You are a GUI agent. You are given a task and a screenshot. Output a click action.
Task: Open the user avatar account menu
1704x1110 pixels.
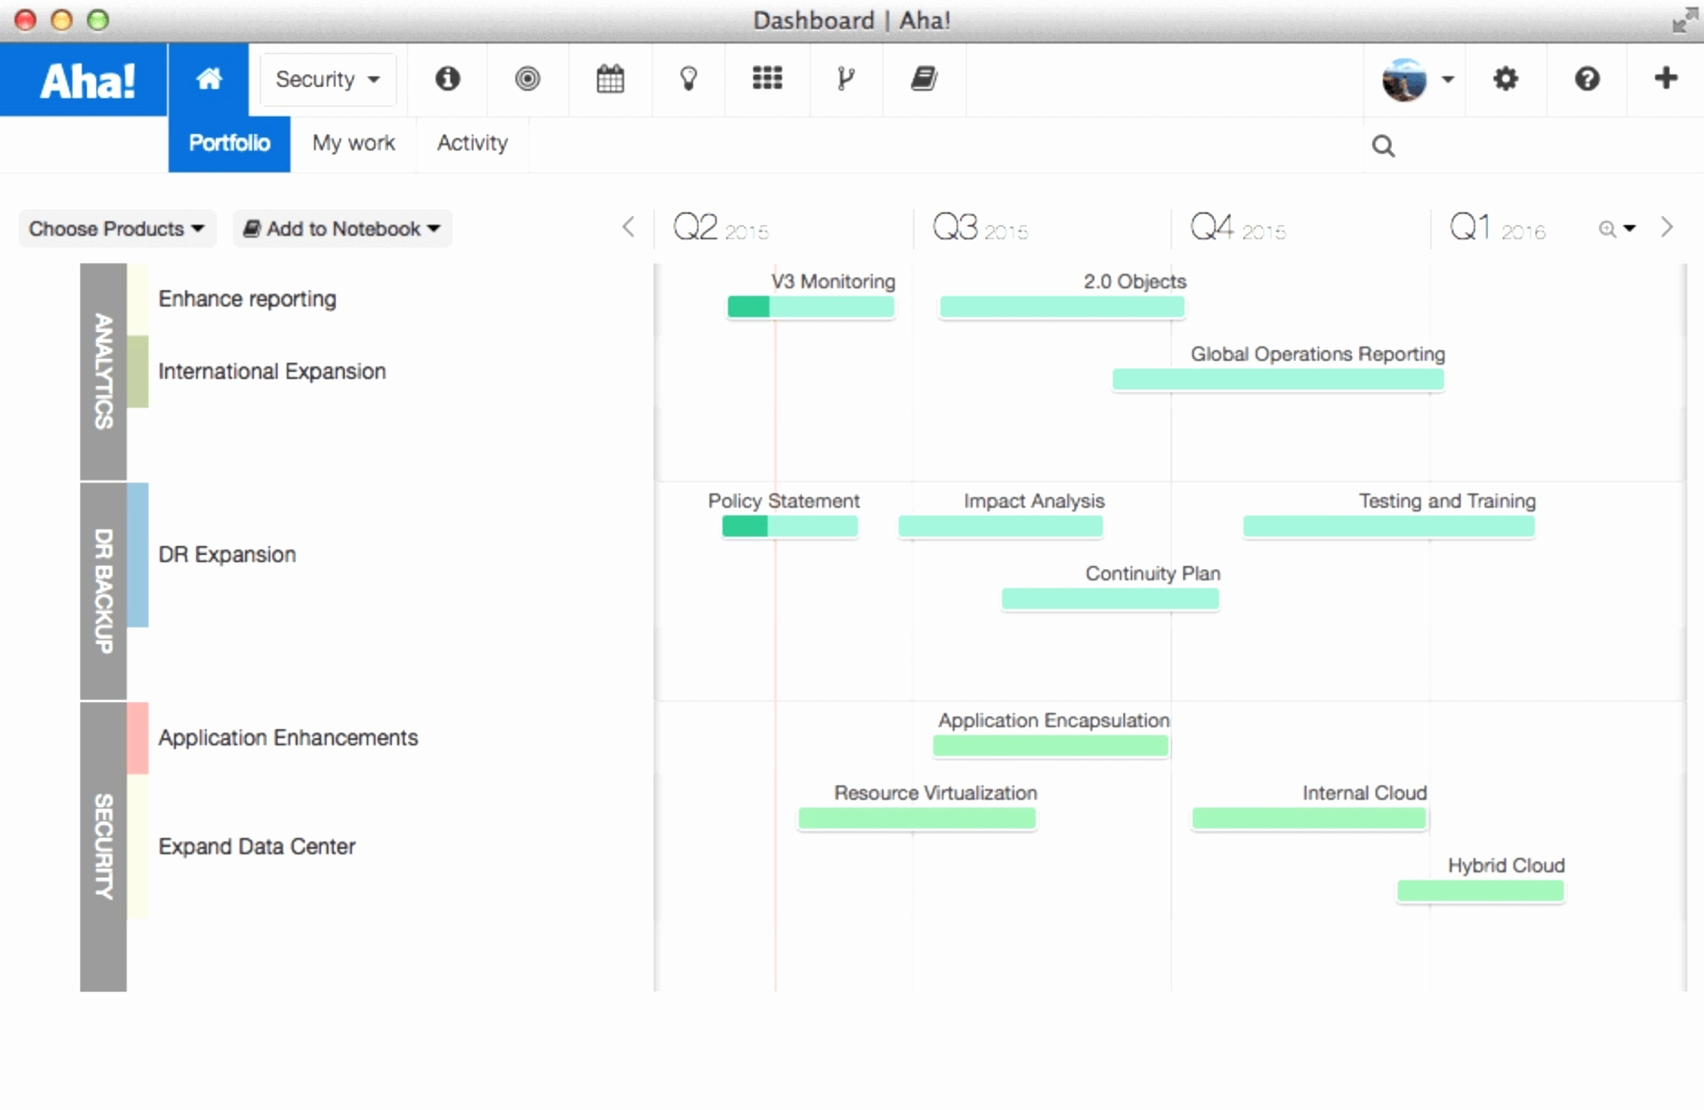(x=1415, y=80)
